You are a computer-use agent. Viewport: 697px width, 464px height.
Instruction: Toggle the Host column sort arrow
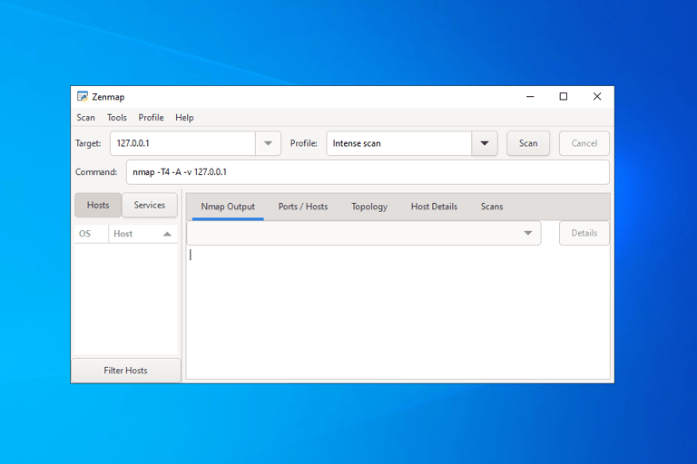pos(167,234)
